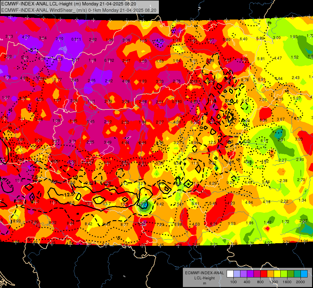
Task: Click the orange legend swatch
Action: point(270,274)
